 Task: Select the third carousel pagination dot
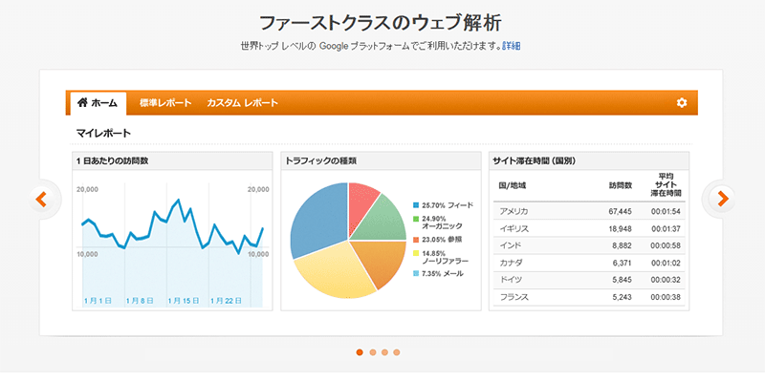385,352
